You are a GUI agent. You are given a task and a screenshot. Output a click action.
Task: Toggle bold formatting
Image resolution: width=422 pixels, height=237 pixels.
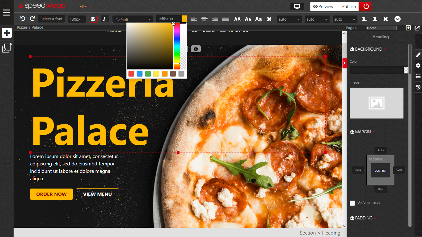coord(93,19)
